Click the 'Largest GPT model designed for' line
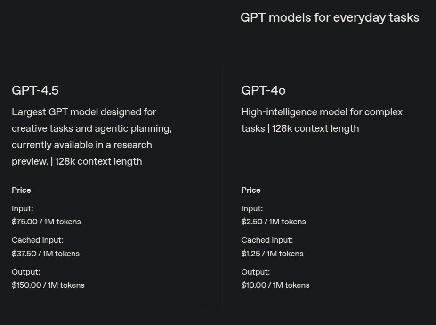 (84, 112)
